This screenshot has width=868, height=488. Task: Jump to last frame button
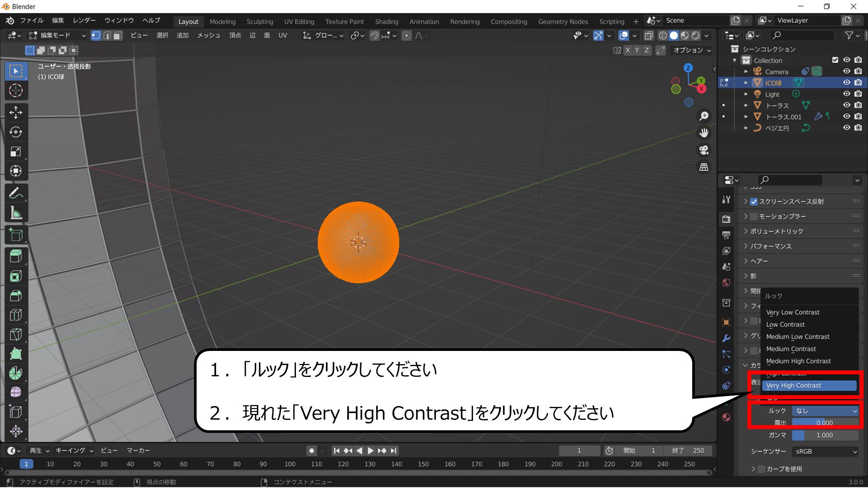[x=393, y=451]
